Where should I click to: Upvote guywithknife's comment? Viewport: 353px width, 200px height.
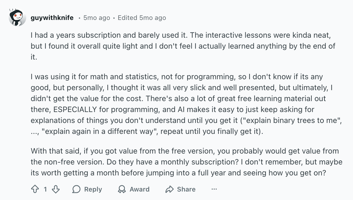35,189
